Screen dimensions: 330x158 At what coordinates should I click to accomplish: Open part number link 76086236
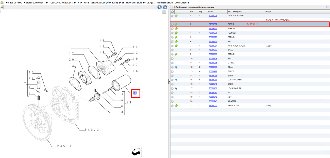[213, 67]
